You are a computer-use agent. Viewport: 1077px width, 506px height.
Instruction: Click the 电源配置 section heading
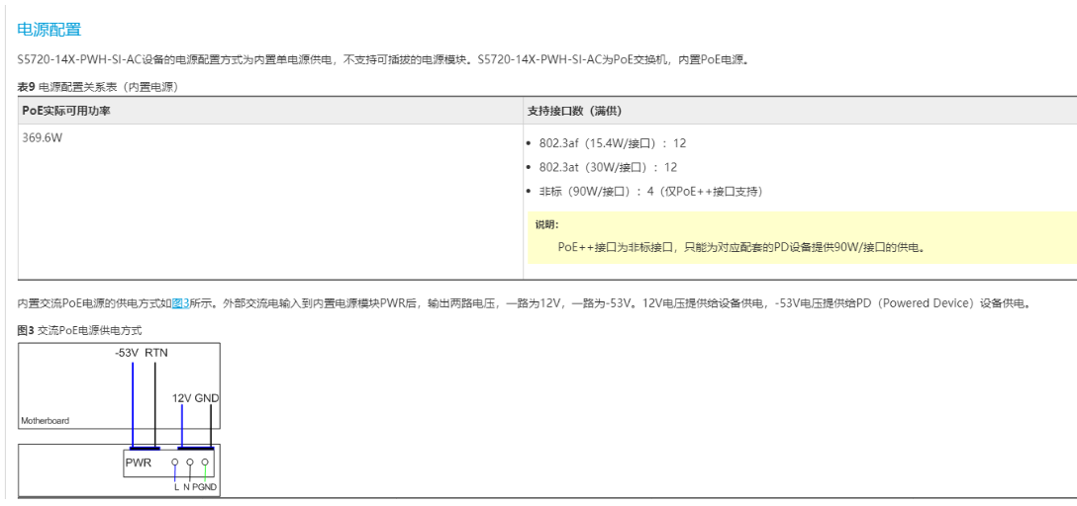coord(49,30)
